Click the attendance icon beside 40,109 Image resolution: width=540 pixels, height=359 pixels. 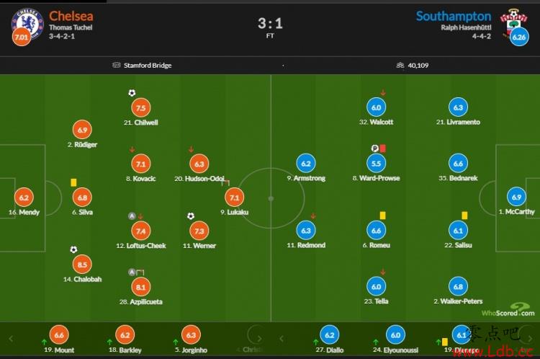click(x=400, y=65)
